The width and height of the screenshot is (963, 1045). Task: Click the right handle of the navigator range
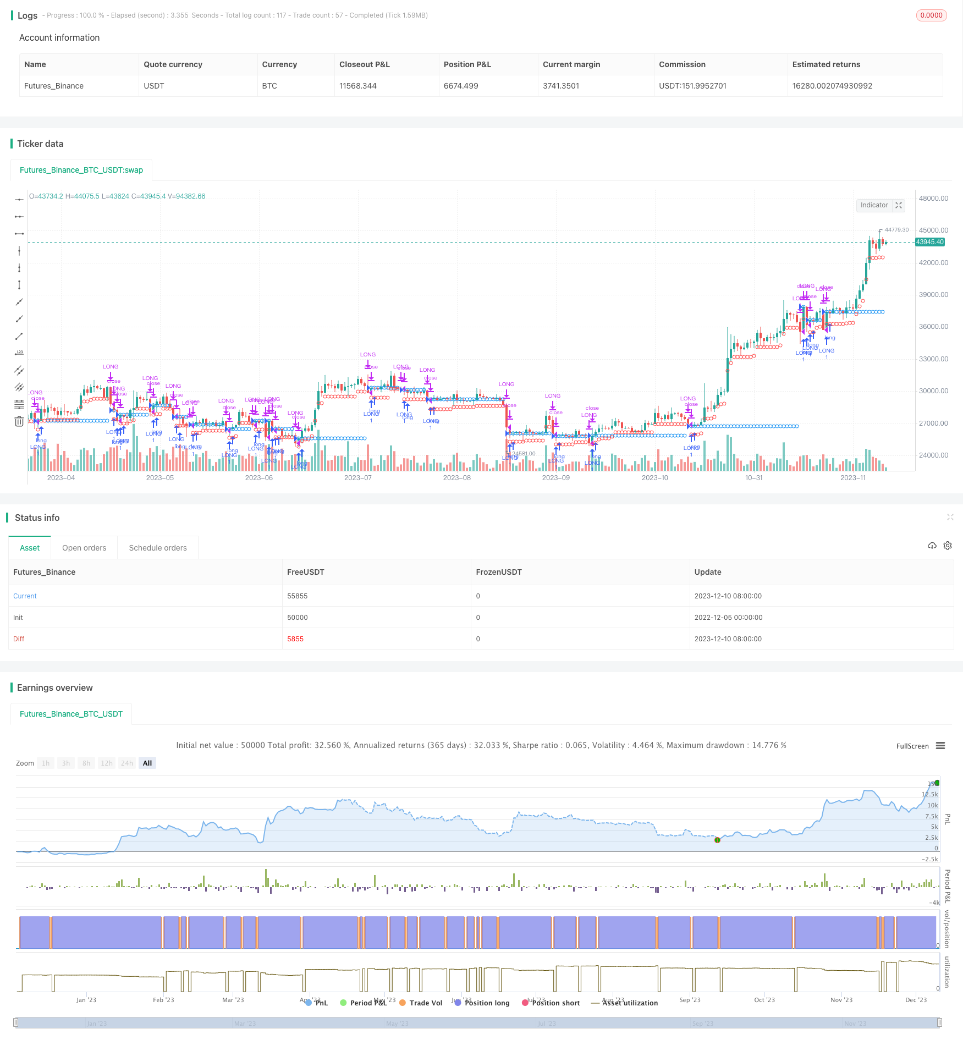tap(940, 1022)
